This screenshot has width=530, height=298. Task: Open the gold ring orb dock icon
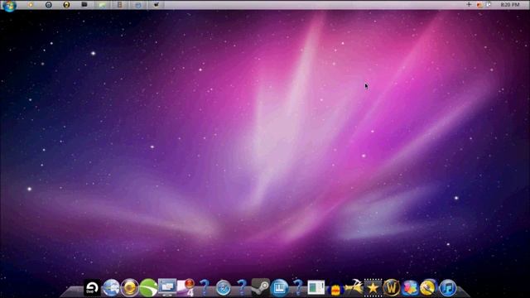click(x=130, y=288)
